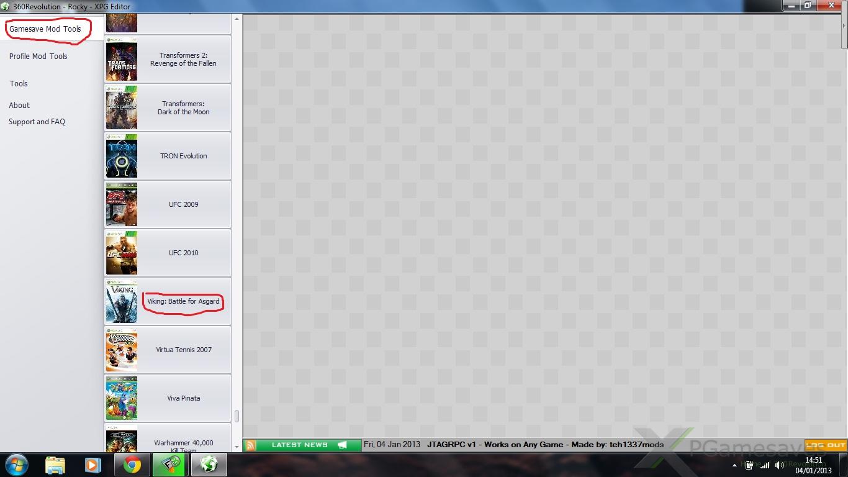
Task: Choose the UFC 2009 cover icon
Action: 122,204
